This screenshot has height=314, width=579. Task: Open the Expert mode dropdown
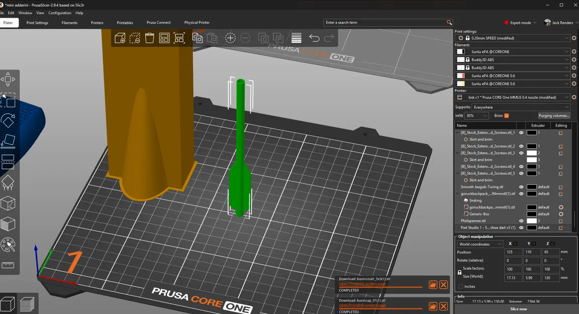click(x=520, y=23)
